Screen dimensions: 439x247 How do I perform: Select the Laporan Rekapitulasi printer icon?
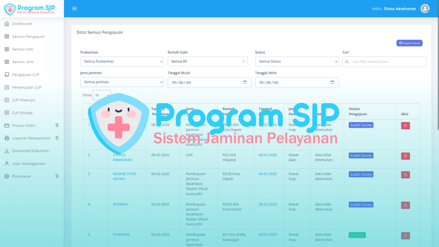8,138
